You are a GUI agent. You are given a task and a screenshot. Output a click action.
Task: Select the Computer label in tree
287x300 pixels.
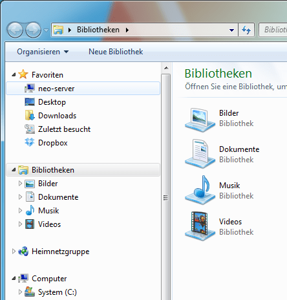[x=49, y=279]
